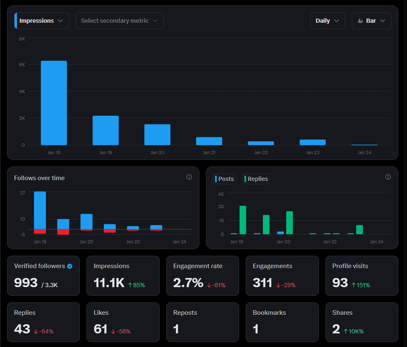Click the 151% profile visits change
The image size is (407, 347).
click(361, 285)
